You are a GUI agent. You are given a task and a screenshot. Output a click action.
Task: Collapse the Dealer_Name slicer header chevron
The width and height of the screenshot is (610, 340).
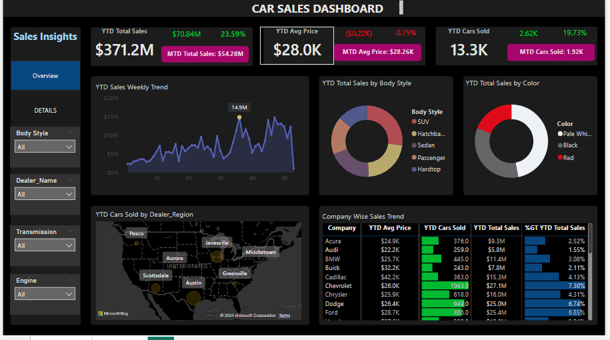(71, 180)
